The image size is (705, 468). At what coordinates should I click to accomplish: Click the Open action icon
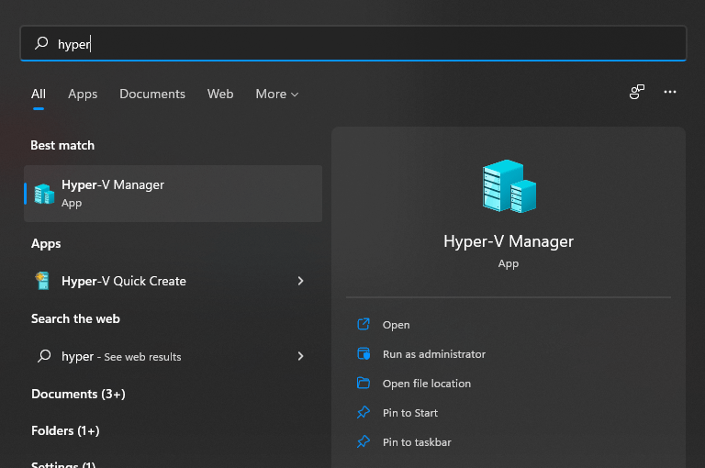click(364, 324)
